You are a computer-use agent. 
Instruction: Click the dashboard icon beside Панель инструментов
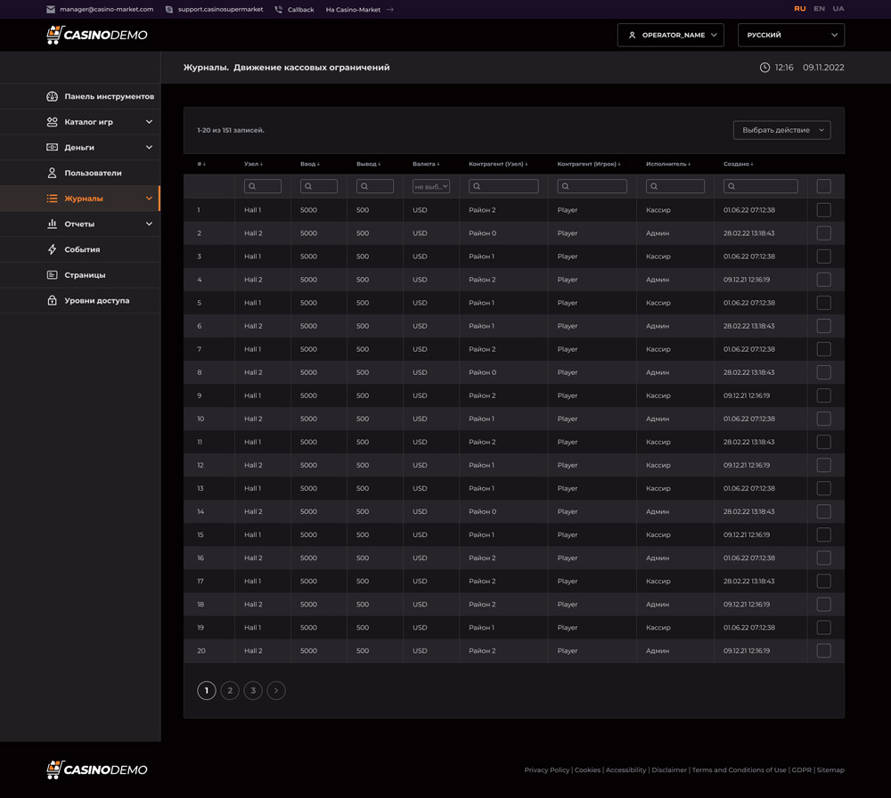[x=52, y=96]
